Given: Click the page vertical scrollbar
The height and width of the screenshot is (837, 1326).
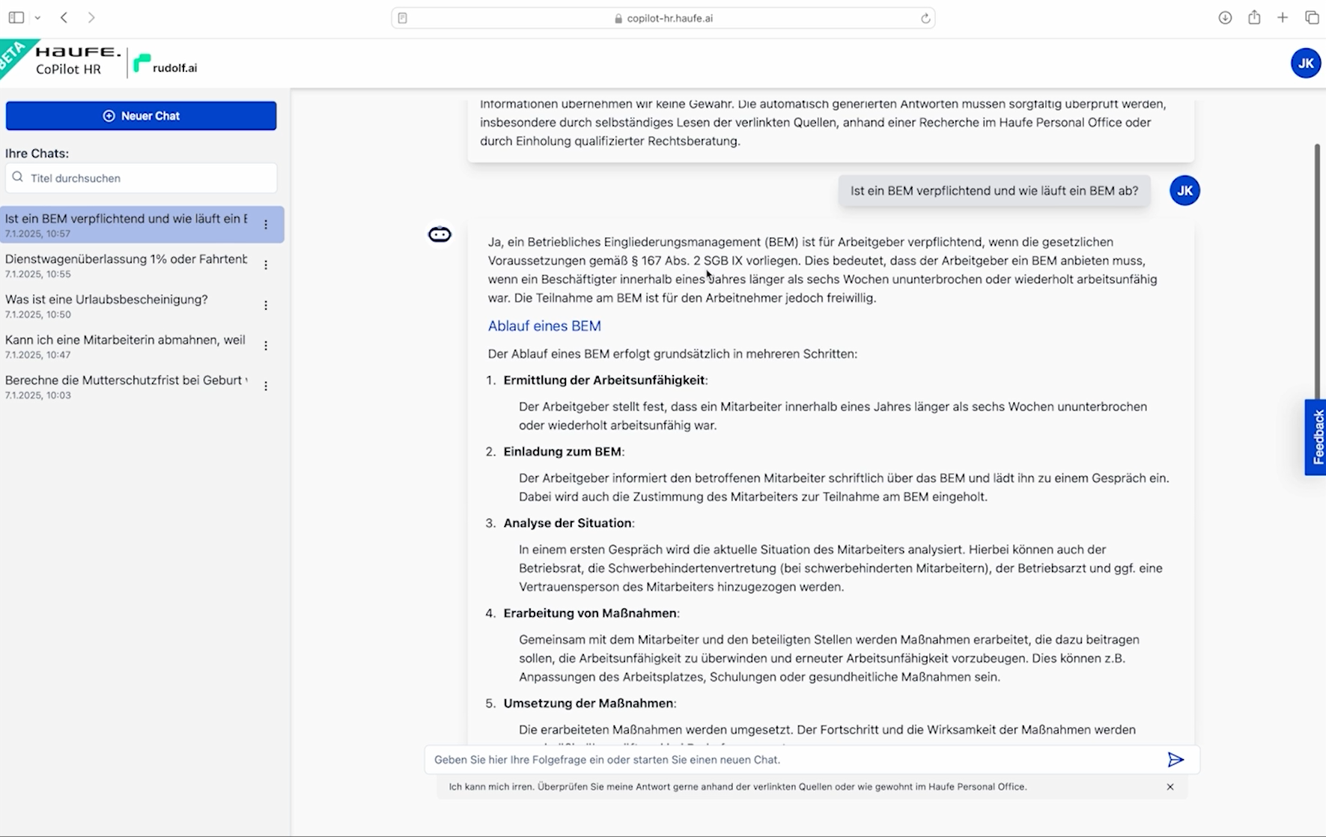Looking at the screenshot, I should tap(1317, 273).
